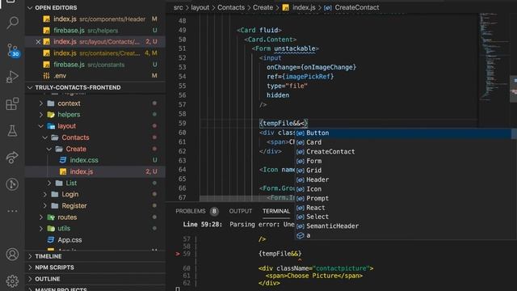Open index.js from src/components/Header
Viewport: 517px width, 291px height.
coord(95,19)
